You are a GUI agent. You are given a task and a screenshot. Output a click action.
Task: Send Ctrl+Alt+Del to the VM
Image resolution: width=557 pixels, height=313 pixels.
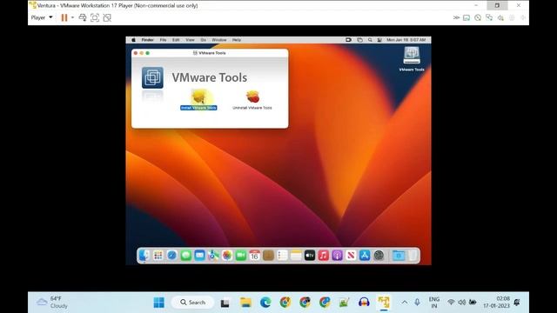[83, 17]
